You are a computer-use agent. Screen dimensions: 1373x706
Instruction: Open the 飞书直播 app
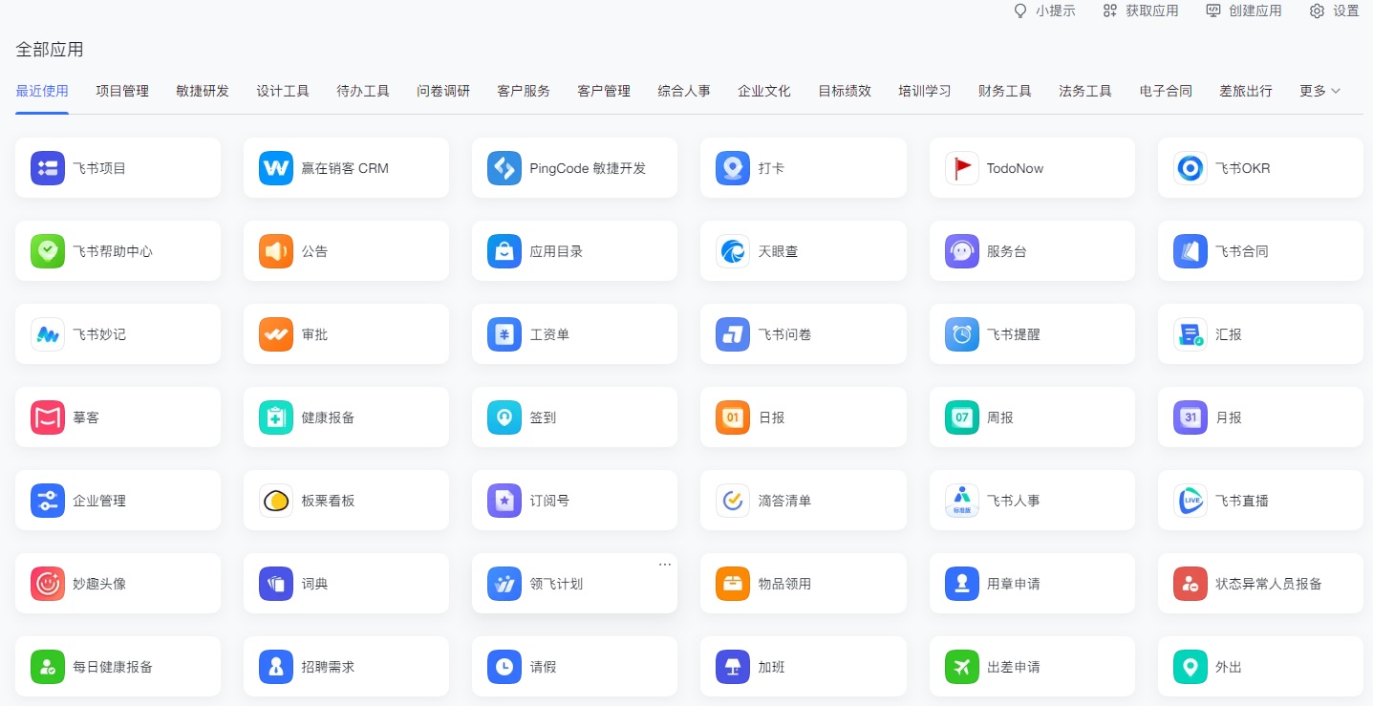pos(1259,501)
